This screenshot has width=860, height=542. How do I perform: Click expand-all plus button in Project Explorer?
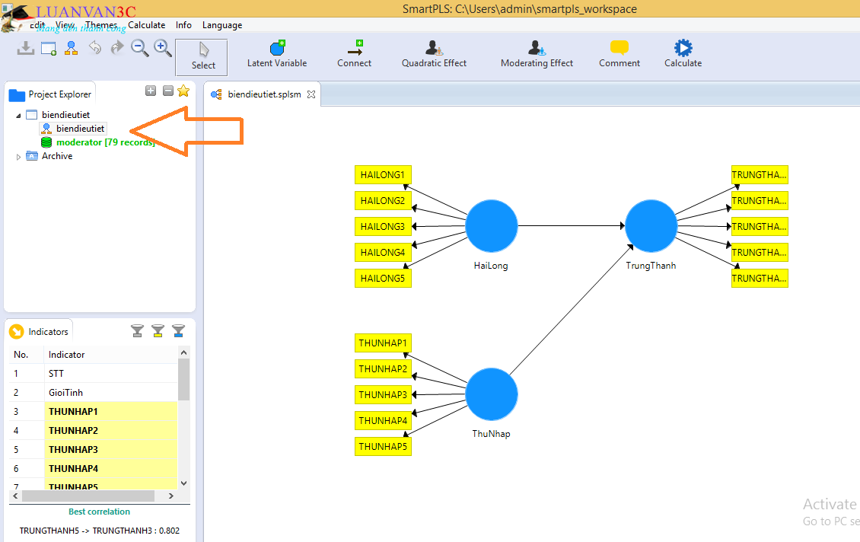click(151, 91)
